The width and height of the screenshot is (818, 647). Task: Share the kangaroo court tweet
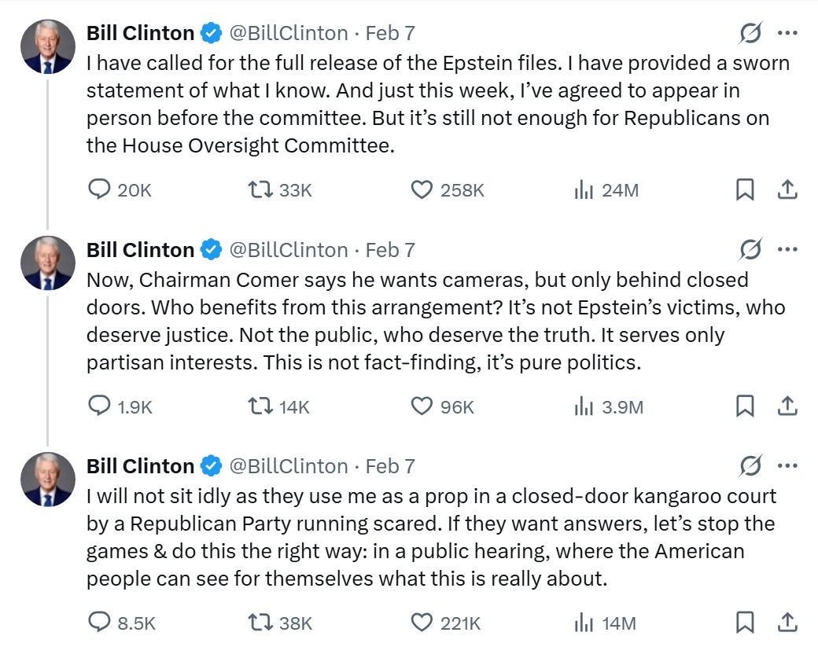[x=787, y=623]
